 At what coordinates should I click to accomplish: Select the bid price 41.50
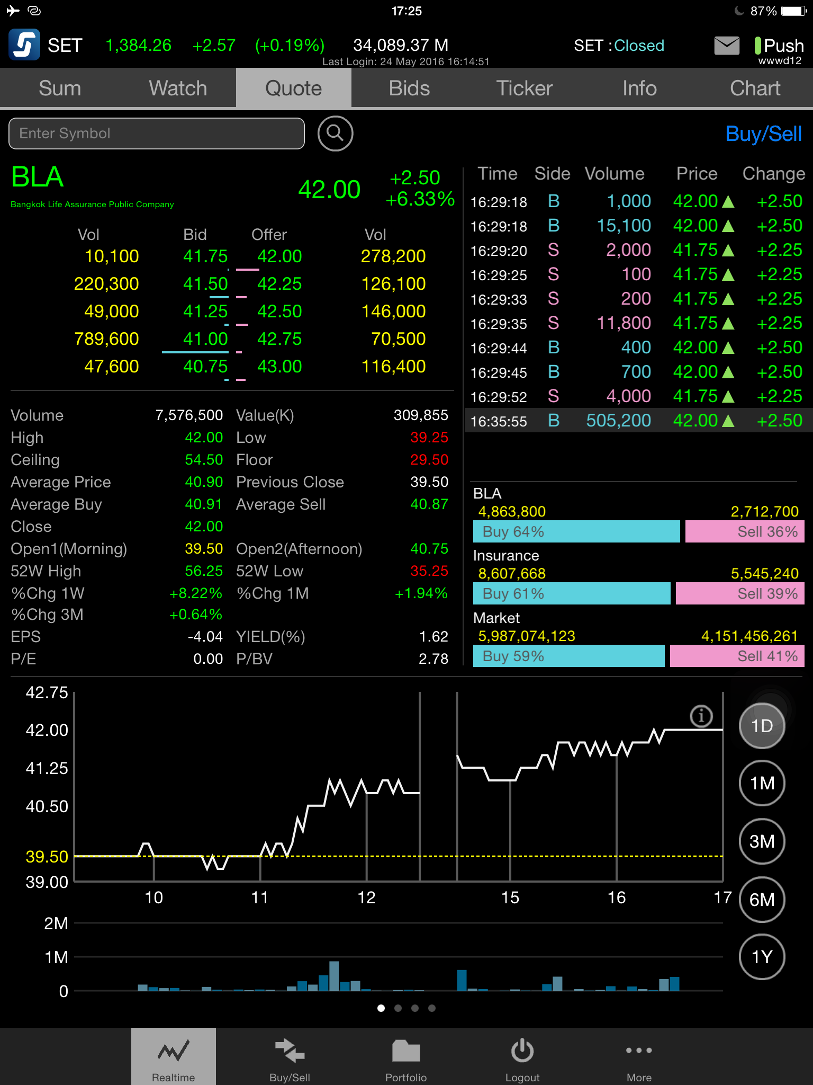coord(205,284)
